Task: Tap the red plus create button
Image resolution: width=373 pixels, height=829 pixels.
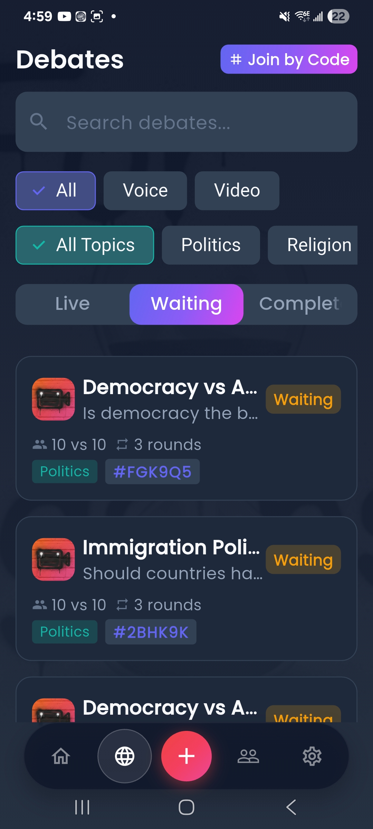Action: [186, 756]
